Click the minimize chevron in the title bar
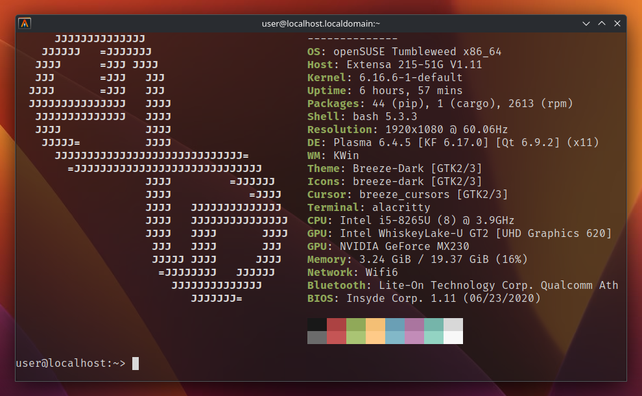This screenshot has height=396, width=642. click(x=586, y=23)
